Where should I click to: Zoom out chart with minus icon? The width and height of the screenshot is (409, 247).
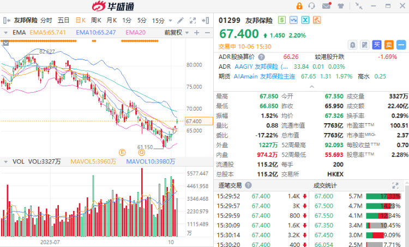click(207, 33)
